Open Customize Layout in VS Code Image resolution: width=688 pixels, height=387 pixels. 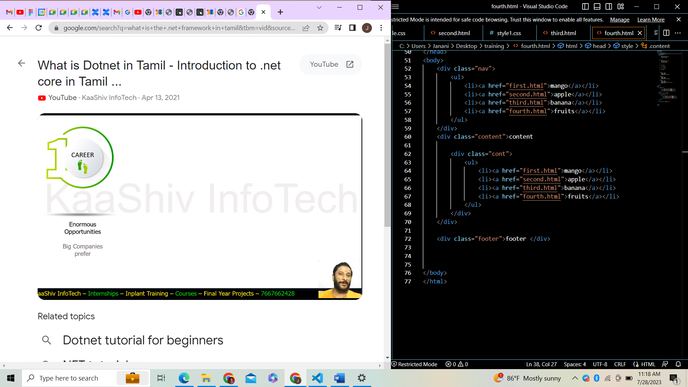(621, 6)
